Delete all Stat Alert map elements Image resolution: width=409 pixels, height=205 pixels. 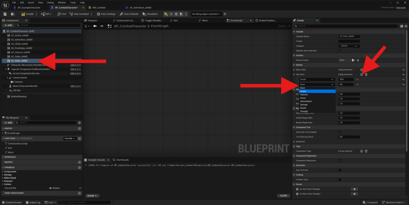[366, 75]
